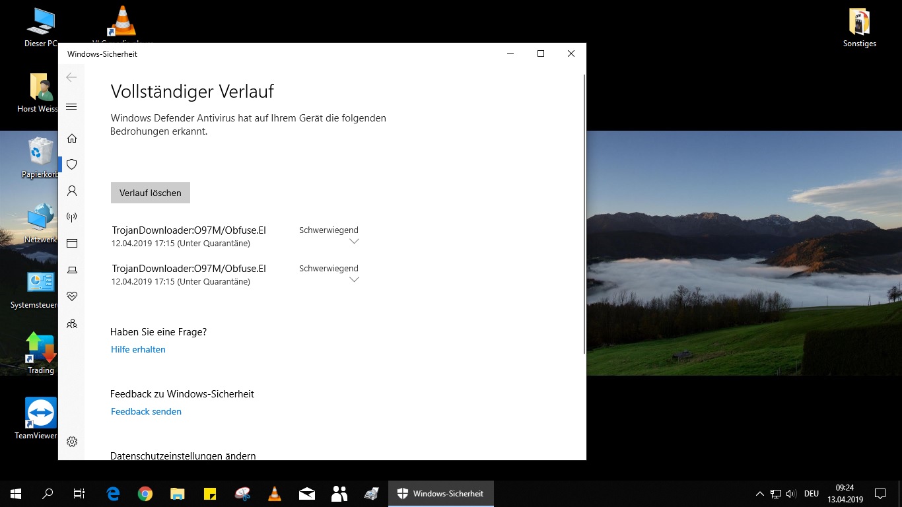The height and width of the screenshot is (507, 902).
Task: Click the Feedback senden link
Action: click(x=146, y=411)
